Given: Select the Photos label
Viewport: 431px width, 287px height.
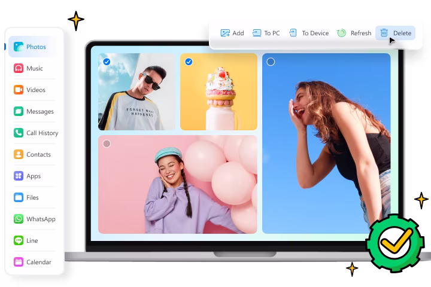Looking at the screenshot, I should 36,47.
